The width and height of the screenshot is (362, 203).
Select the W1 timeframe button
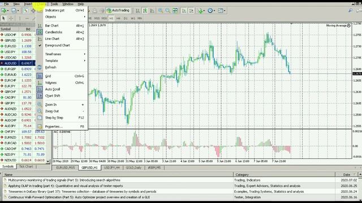tap(133, 18)
